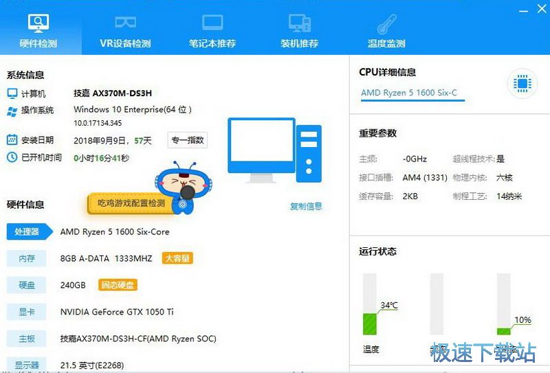The image size is (550, 373).
Task: Click the 专一指数 button
Action: (188, 140)
